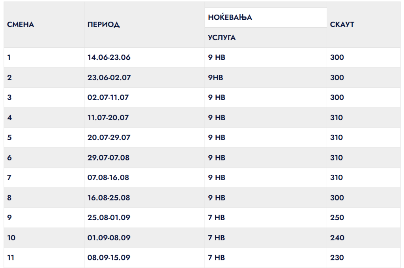Click the period 14.06-23.06 cell

[x=109, y=57]
